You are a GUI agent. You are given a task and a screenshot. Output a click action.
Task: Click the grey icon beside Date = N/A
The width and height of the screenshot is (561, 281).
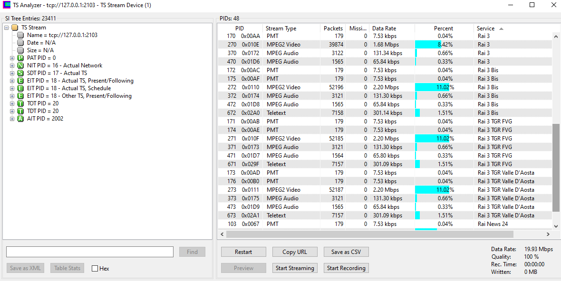20,43
